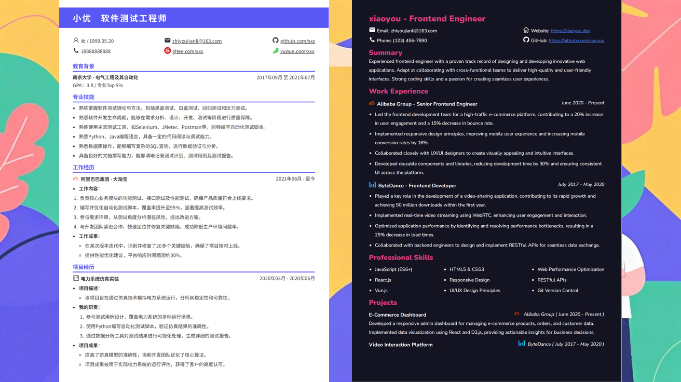Click the date July 2017 - May 2020 under Work Experience
This screenshot has height=382, width=681.
581,184
